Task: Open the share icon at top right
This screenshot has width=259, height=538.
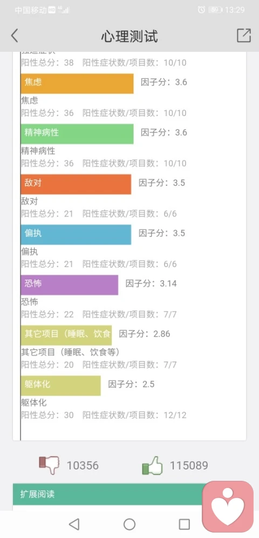Action: tap(244, 35)
